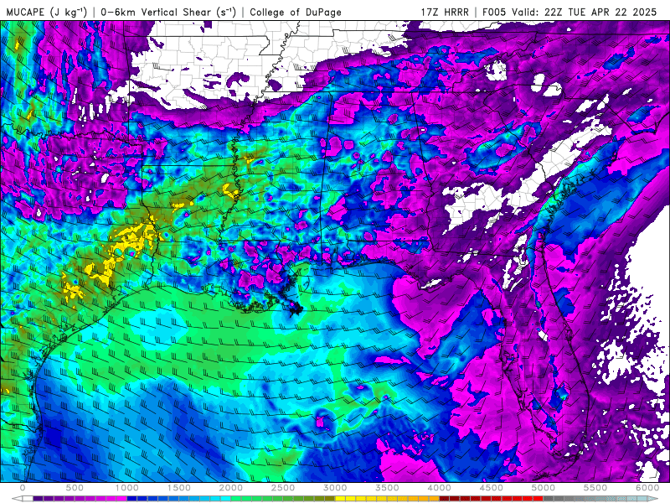The width and height of the screenshot is (670, 503).
Task: Click the 3500 label on the color scale
Action: (387, 488)
